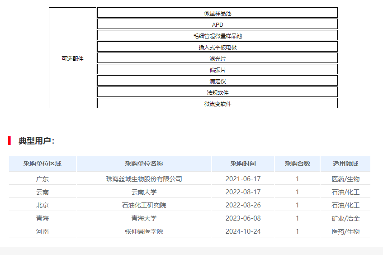The image size is (383, 255).
Task: Click the 采购单位区域 column header
Action: coord(43,164)
